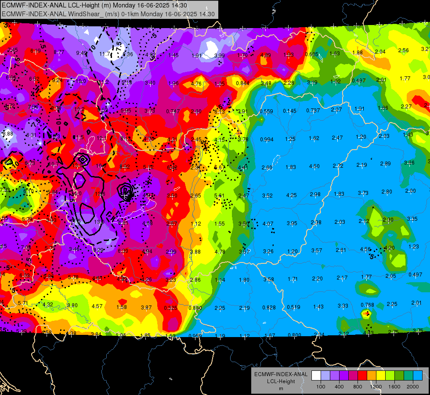The width and height of the screenshot is (430, 395).
Task: Click the teal legend swatch
Action: (408, 376)
